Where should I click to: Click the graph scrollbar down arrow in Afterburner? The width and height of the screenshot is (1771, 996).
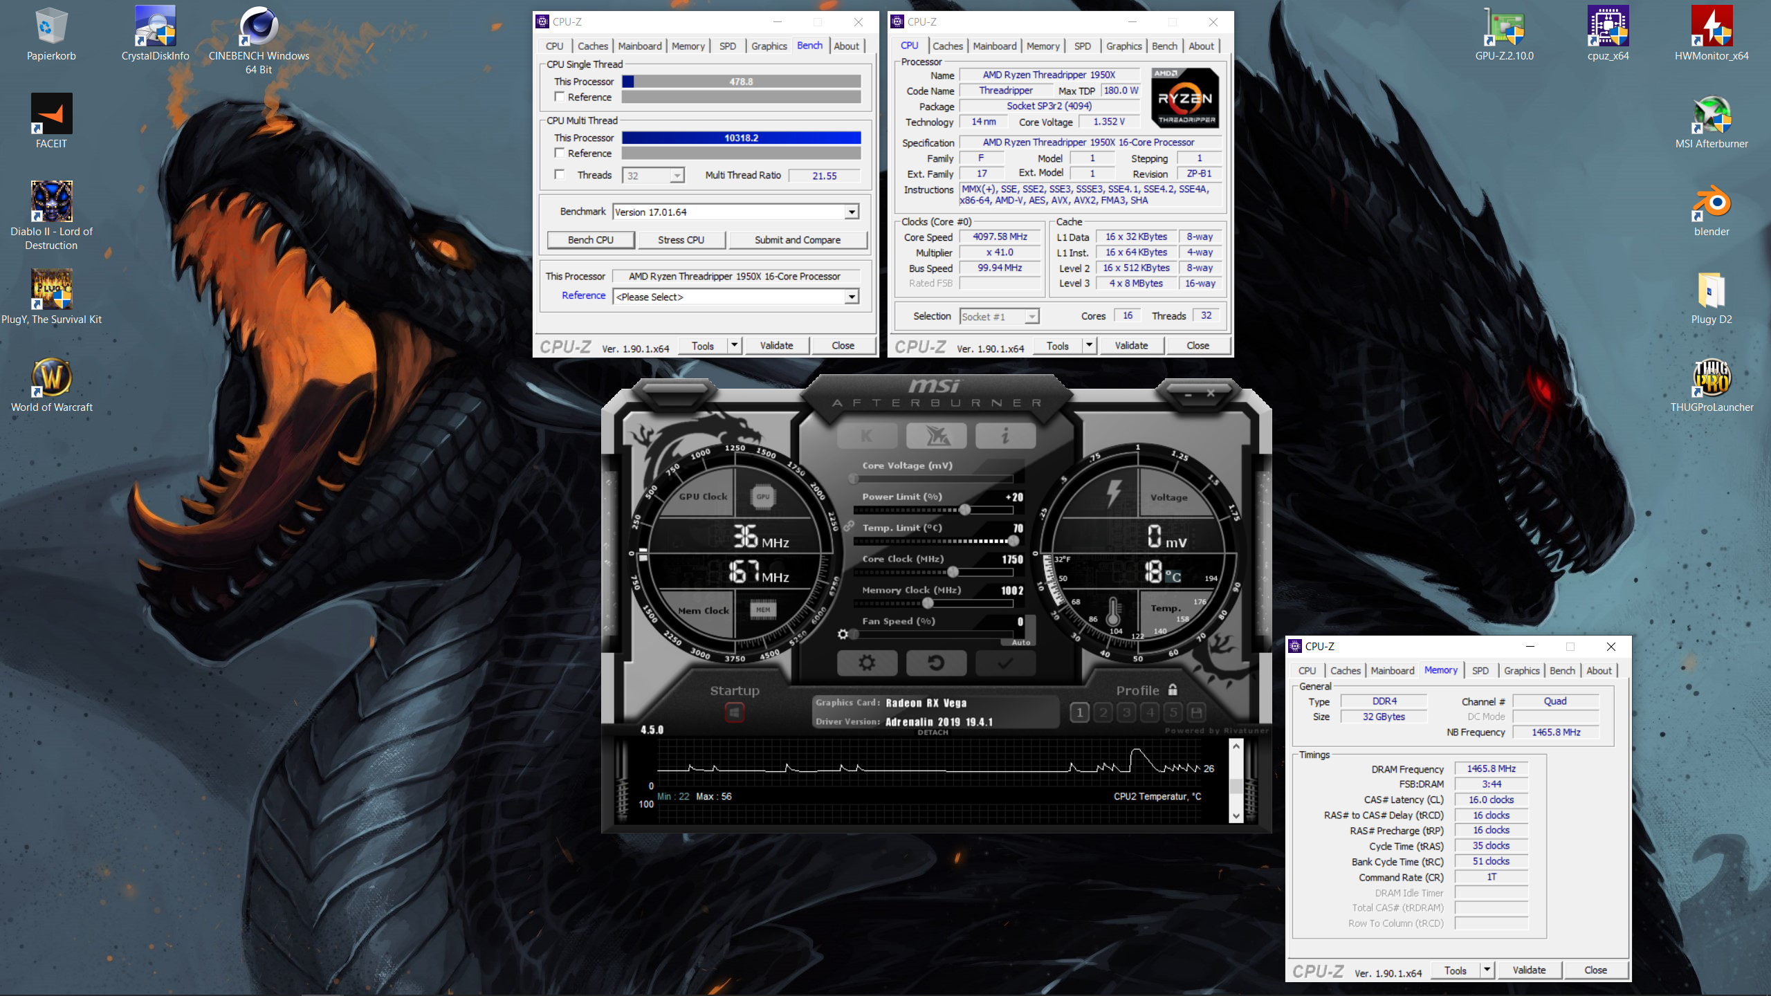point(1236,815)
